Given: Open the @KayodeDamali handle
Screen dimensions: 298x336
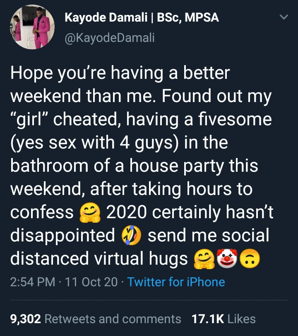Looking at the screenshot, I should click(109, 38).
